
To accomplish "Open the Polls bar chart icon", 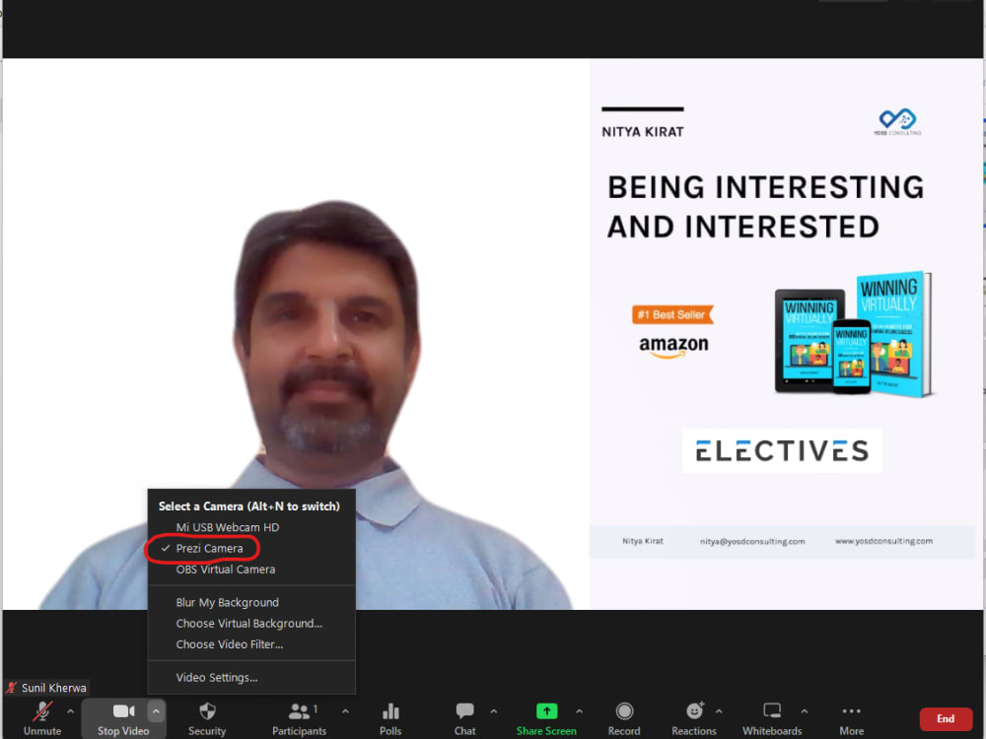I will point(390,710).
